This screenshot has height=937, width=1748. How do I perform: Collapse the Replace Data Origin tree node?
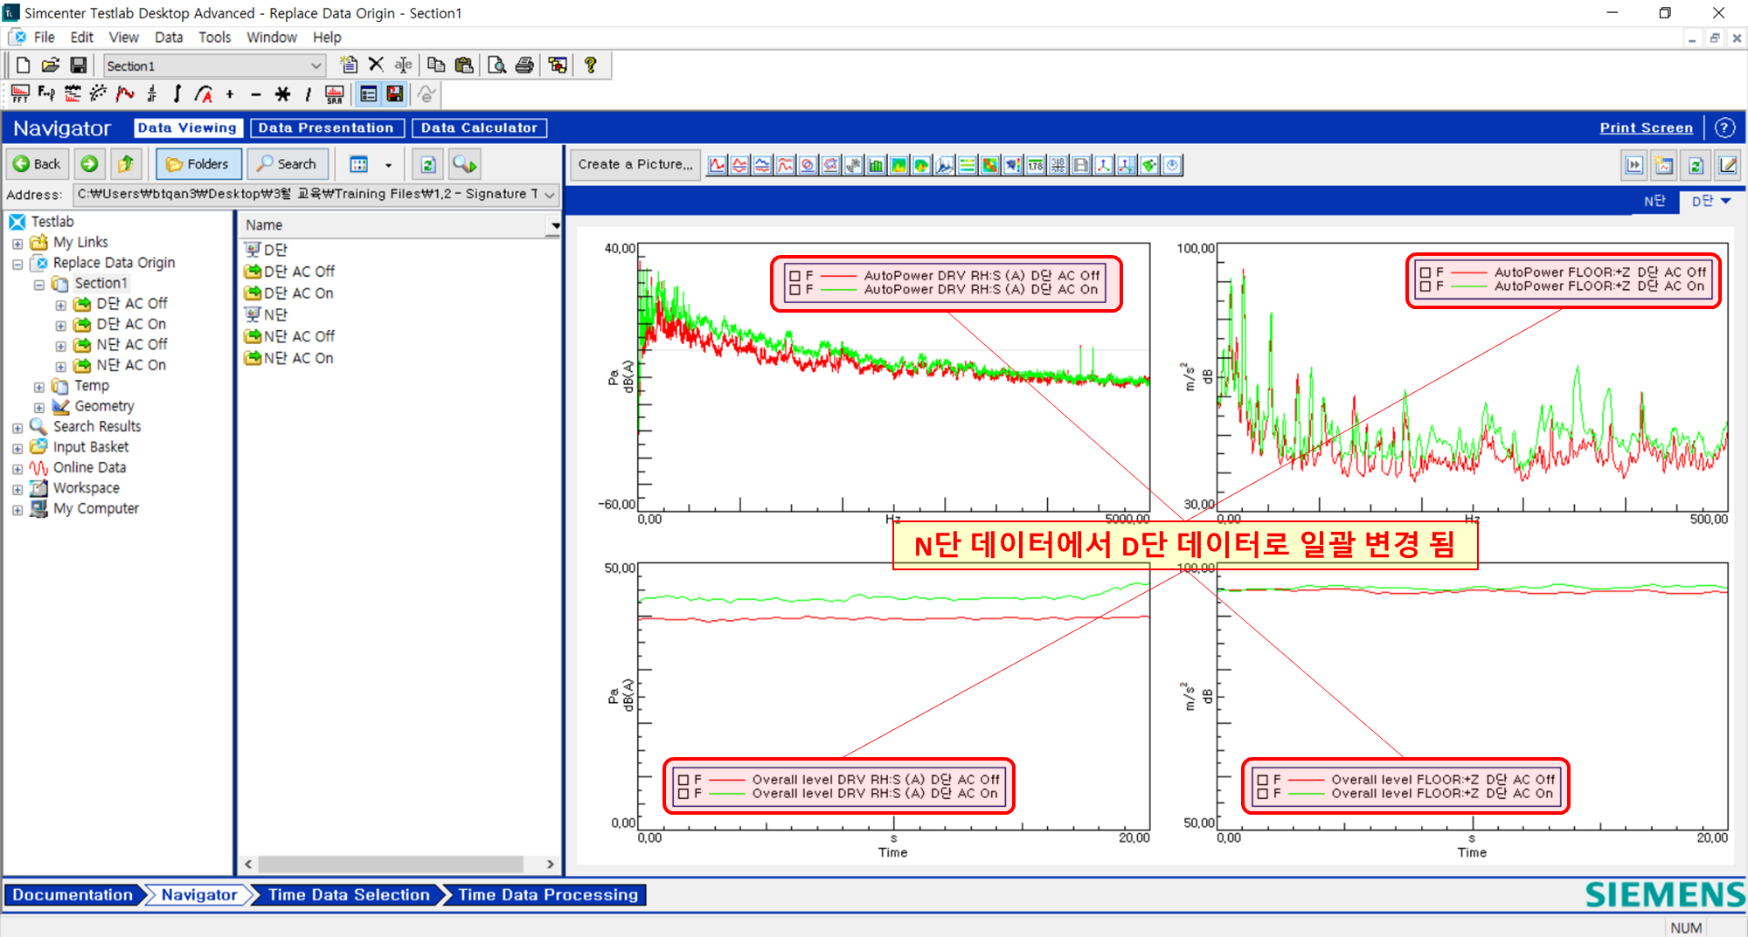coord(17,264)
